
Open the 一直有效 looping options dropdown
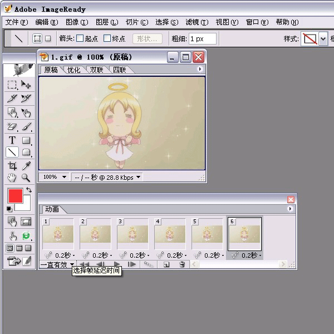coord(57,265)
